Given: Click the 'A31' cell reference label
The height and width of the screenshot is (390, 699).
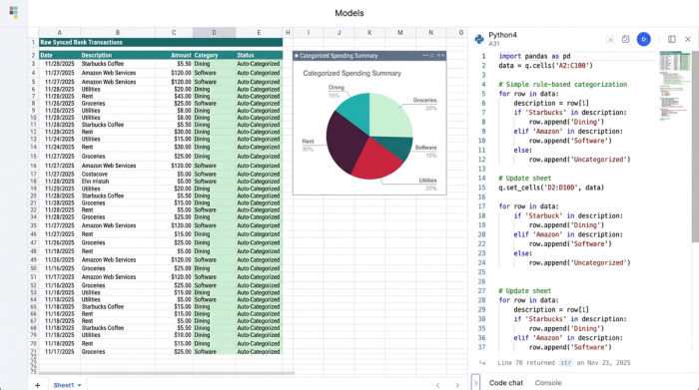Looking at the screenshot, I should 494,44.
